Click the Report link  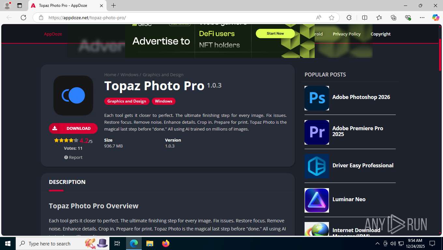coord(73,157)
